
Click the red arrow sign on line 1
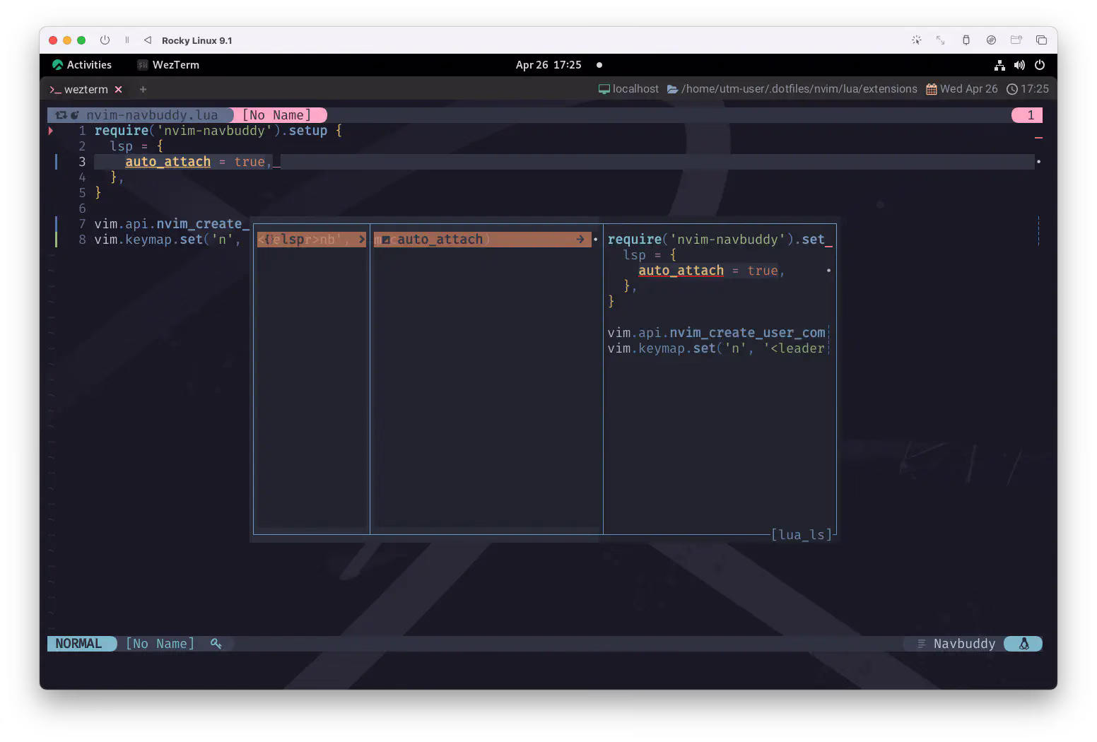click(51, 131)
